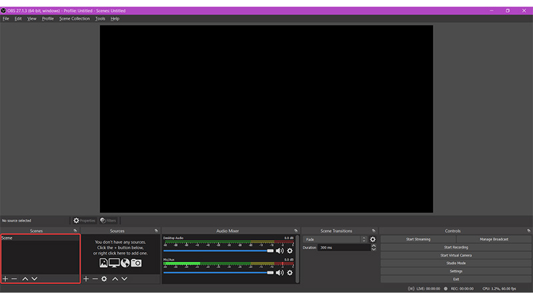The image size is (533, 300).
Task: Adjust Mic/Aux volume slider
Action: [219, 273]
